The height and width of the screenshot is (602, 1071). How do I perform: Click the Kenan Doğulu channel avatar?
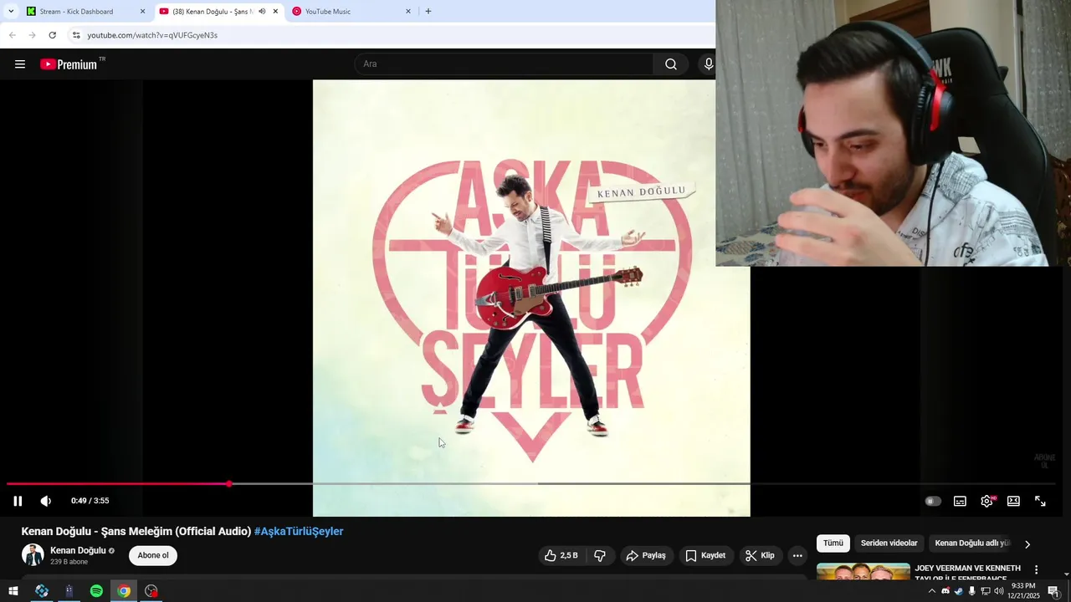tap(33, 555)
